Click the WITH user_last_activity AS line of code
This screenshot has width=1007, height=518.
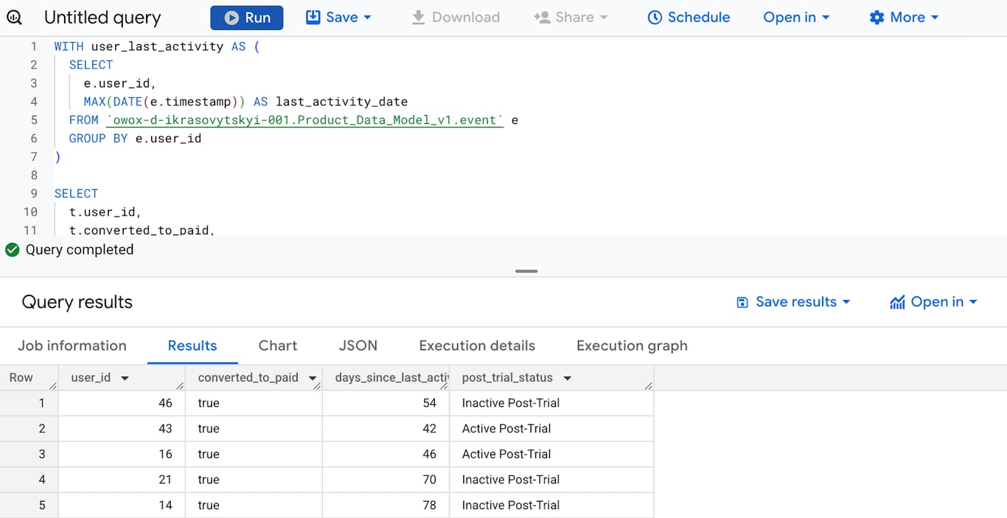(x=157, y=46)
